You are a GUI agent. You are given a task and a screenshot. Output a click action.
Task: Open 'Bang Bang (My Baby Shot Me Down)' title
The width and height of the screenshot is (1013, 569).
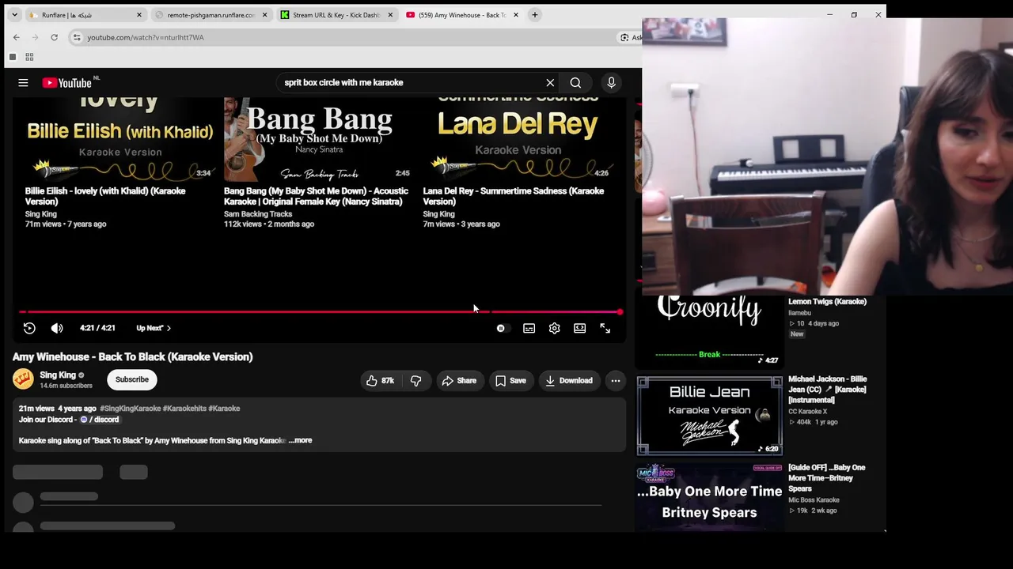[x=316, y=196]
